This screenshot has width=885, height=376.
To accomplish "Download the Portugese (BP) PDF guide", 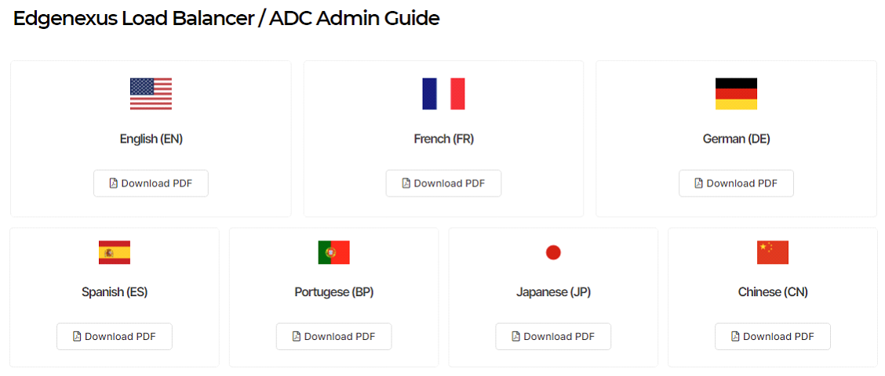I will click(x=333, y=337).
